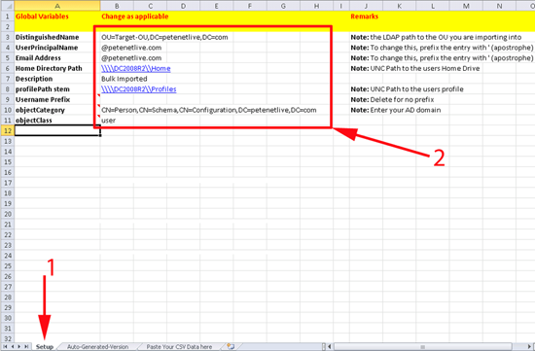
Task: Select the Change as applicable cell
Action: click(x=135, y=17)
